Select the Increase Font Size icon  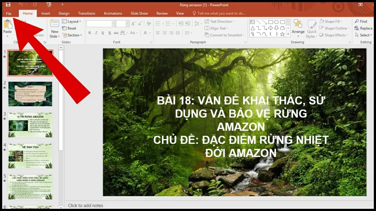point(133,23)
